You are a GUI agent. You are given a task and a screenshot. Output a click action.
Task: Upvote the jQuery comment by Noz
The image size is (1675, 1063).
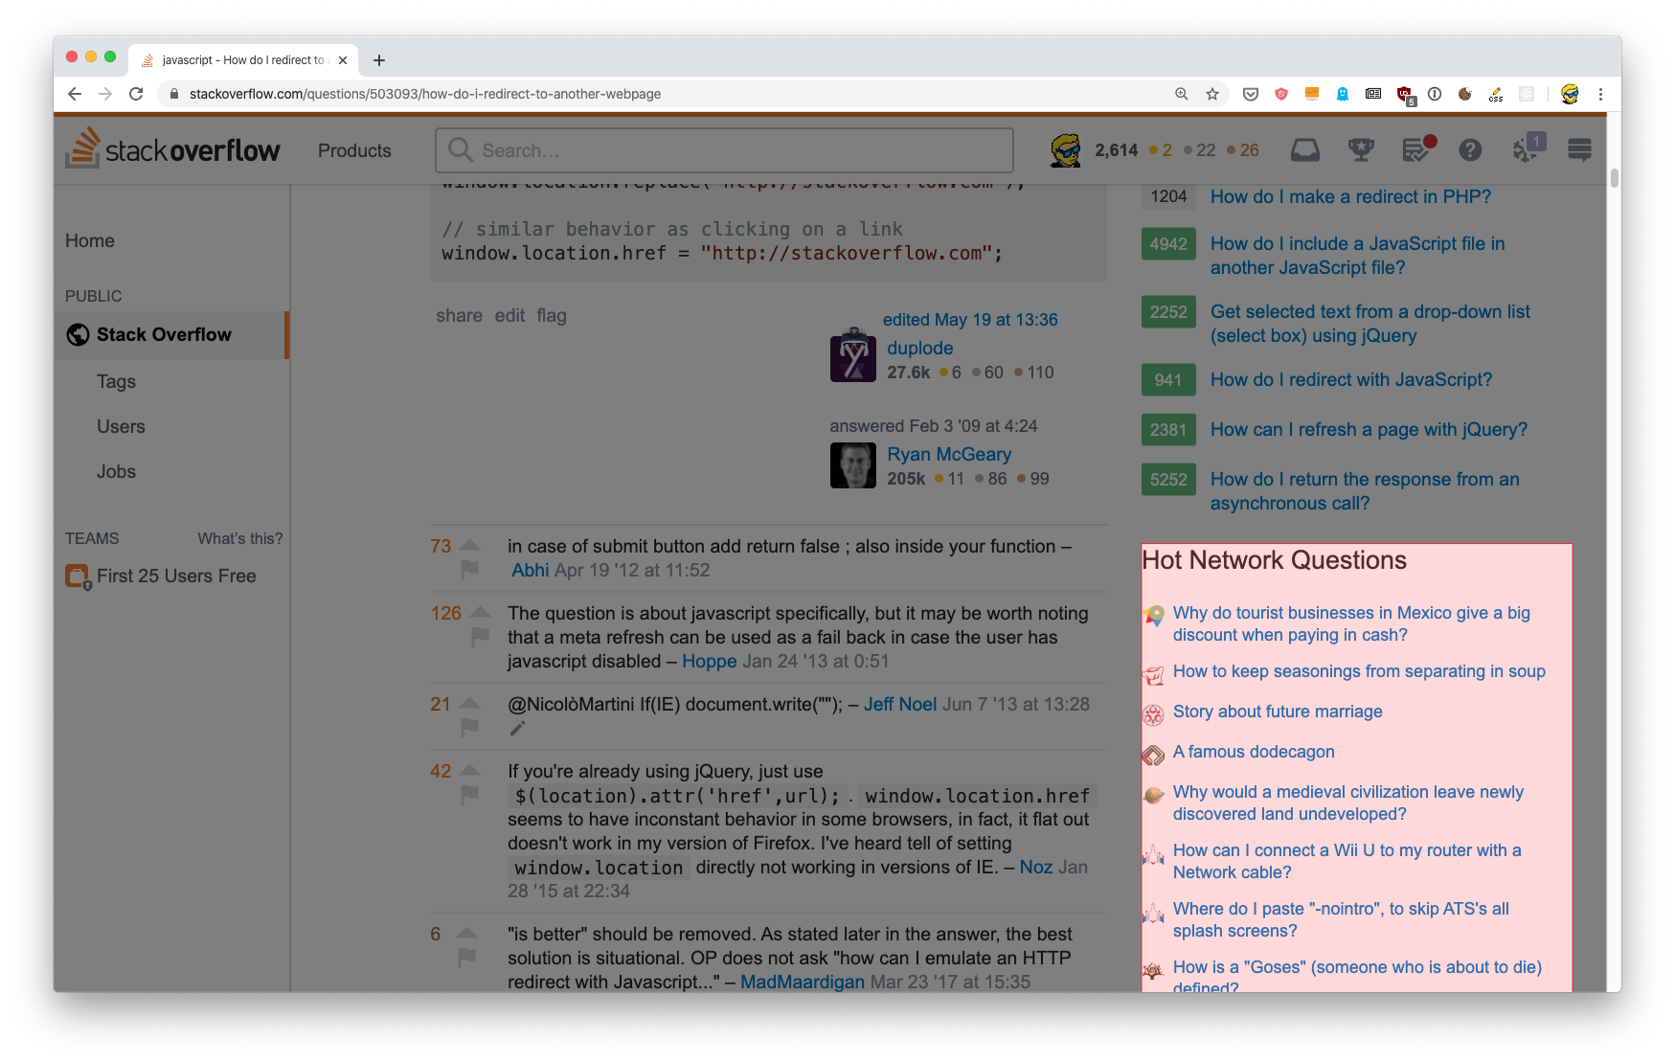point(469,771)
